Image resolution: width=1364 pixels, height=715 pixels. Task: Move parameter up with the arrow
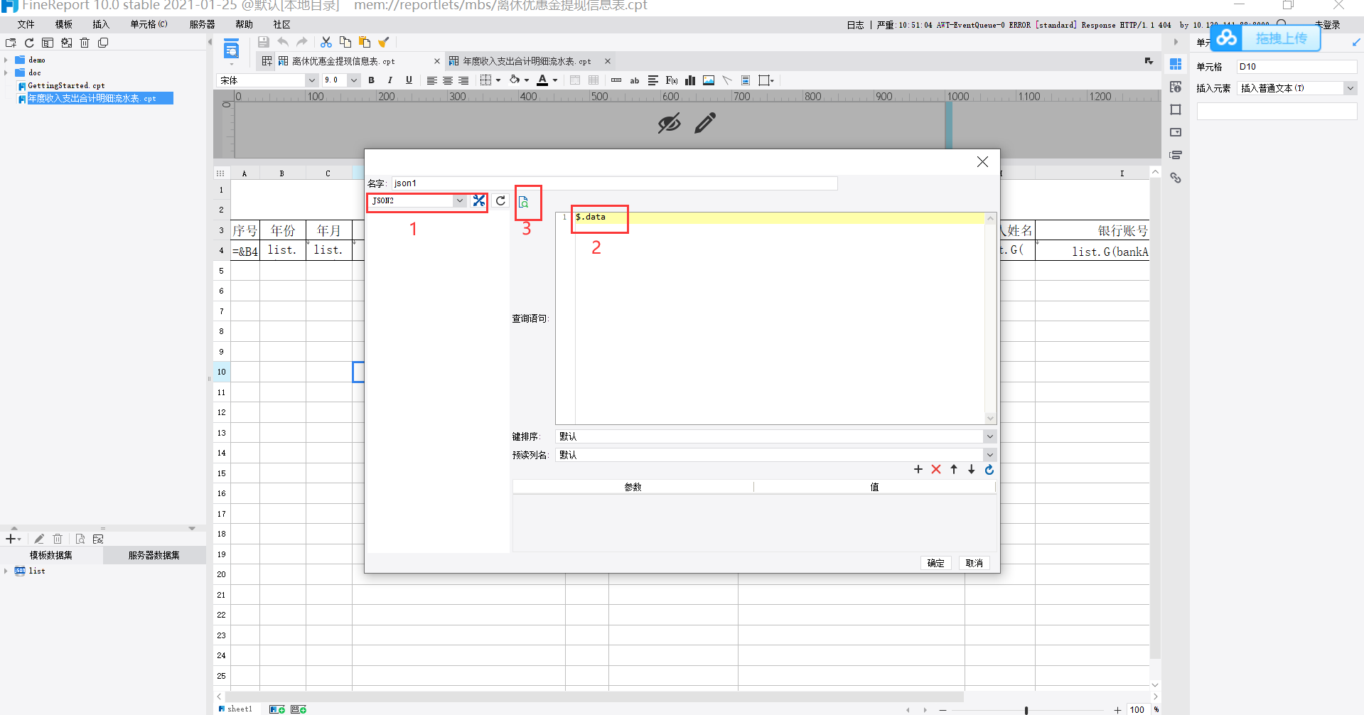954,469
